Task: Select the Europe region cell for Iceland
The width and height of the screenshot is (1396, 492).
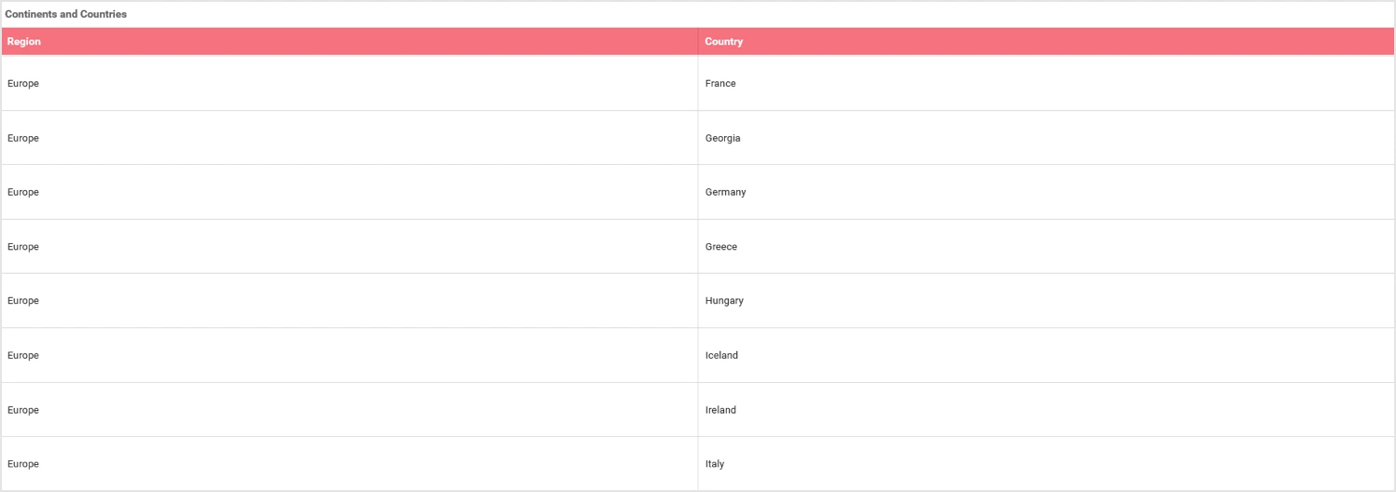Action: pyautogui.click(x=23, y=355)
